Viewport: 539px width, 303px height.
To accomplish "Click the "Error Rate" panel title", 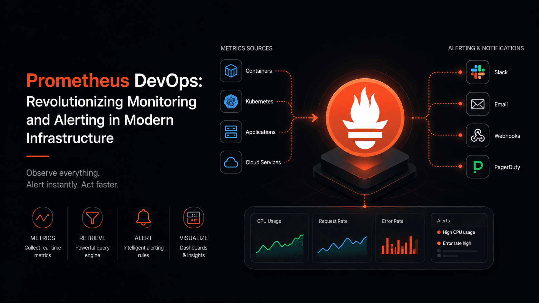I will (x=392, y=221).
